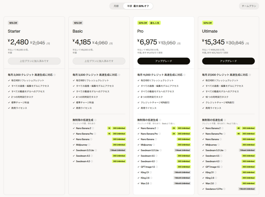The width and height of the screenshot is (265, 197).
Task: Click the Starter disabled 上位プランに加入済みです button
Action: (34, 61)
